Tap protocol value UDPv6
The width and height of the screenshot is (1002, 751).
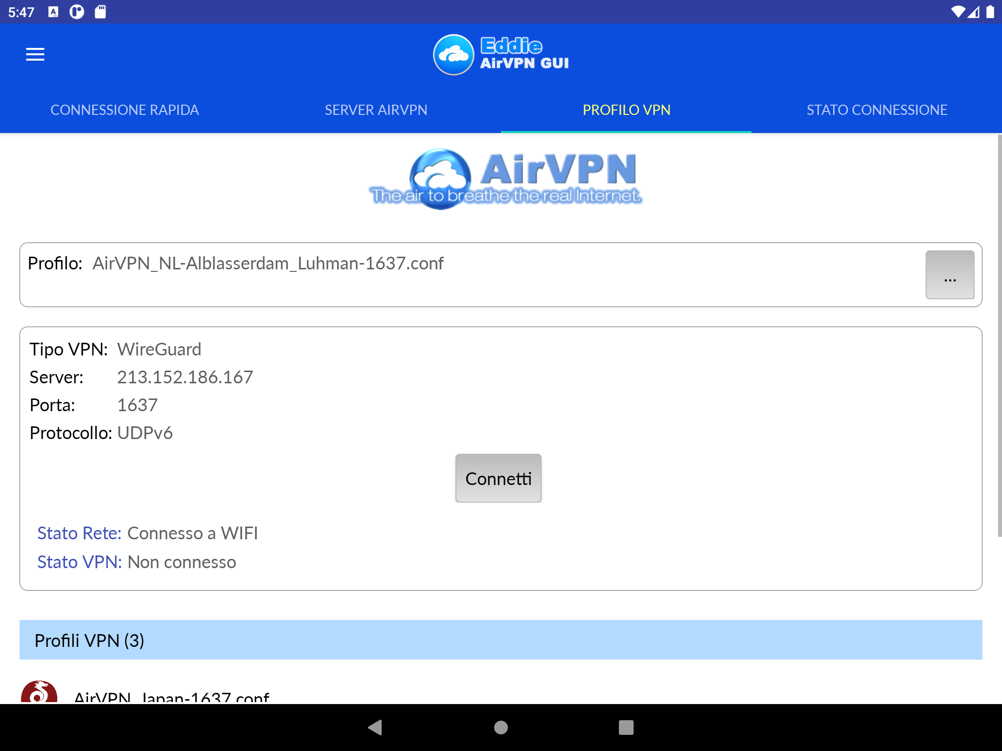(145, 433)
